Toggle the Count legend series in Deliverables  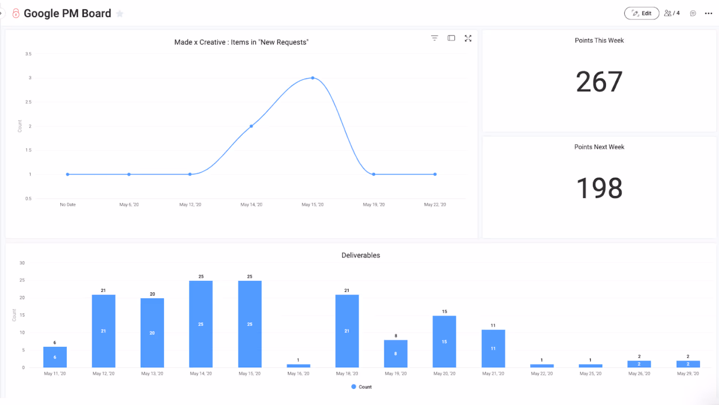click(x=365, y=387)
